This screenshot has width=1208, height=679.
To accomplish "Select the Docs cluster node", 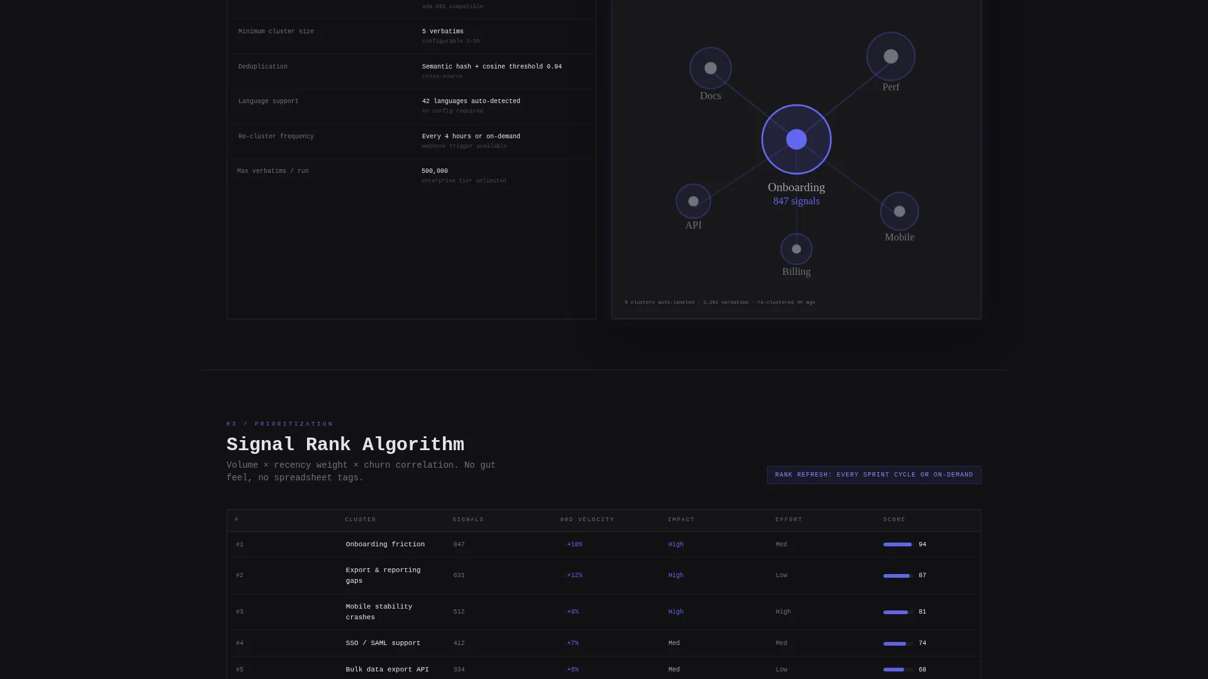I will 710,68.
